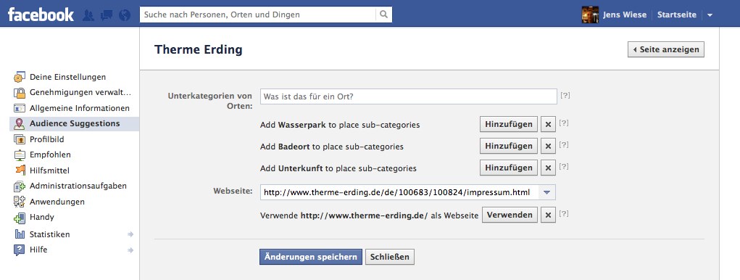Image resolution: width=740 pixels, height=280 pixels.
Task: Open the account menu dropdown arrow
Action: tap(710, 15)
